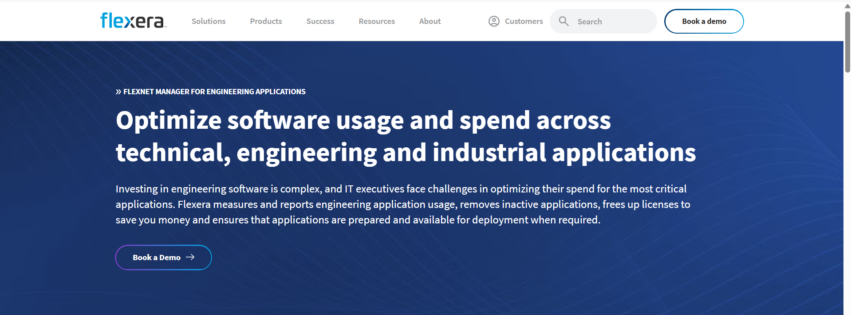Click the arrow icon inside the hero Book a Demo button

point(190,257)
